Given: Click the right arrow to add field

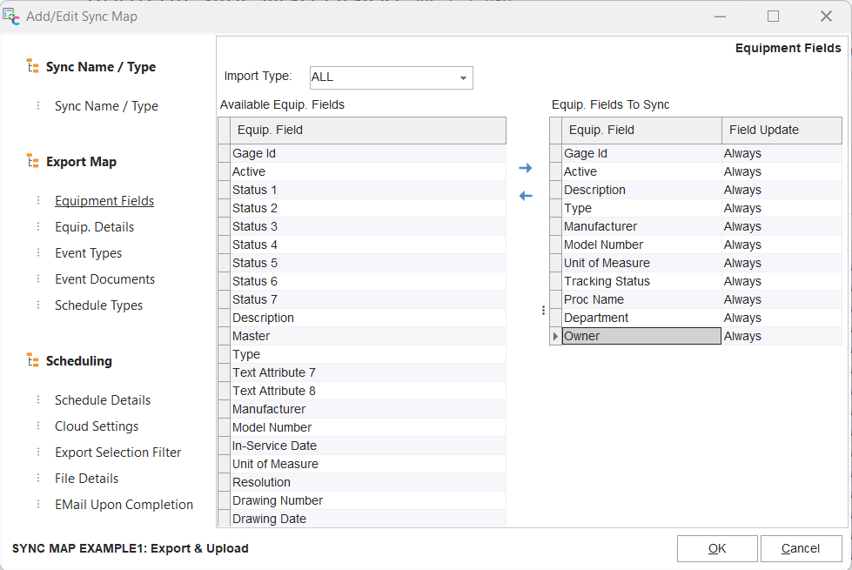Looking at the screenshot, I should [x=525, y=168].
